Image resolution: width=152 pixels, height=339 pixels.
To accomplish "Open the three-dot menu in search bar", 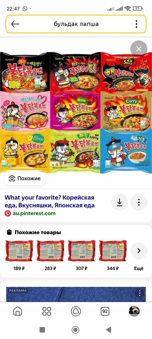I will (136, 24).
